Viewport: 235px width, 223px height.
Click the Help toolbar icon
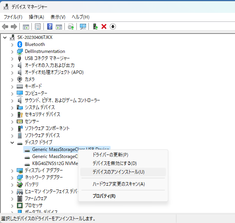tap(50, 26)
